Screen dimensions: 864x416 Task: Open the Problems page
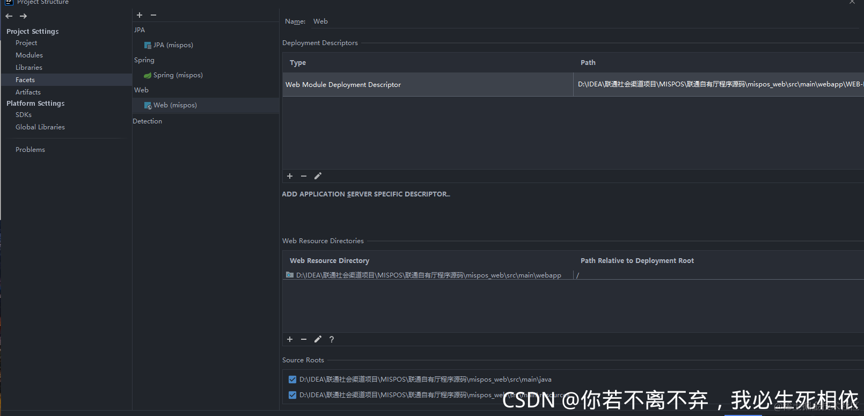click(30, 150)
